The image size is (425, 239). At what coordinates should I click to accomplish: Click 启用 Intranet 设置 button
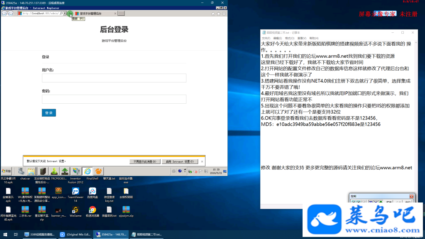pos(180,161)
